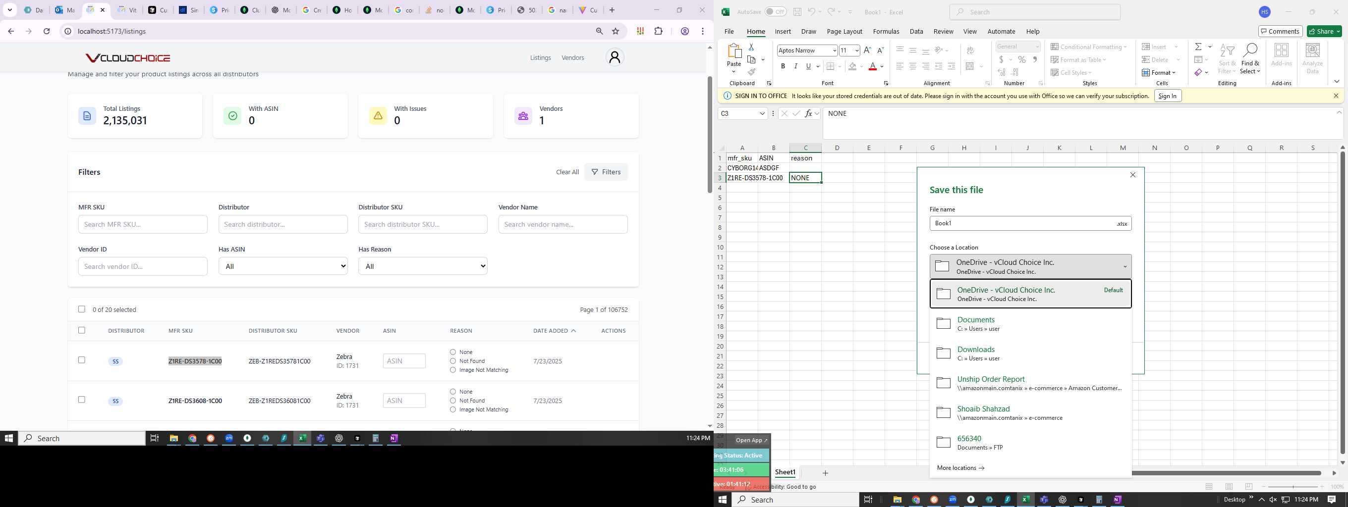The width and height of the screenshot is (1348, 507).
Task: Toggle the select-all checkbox beside '0 of 20 selected'
Action: click(x=82, y=309)
